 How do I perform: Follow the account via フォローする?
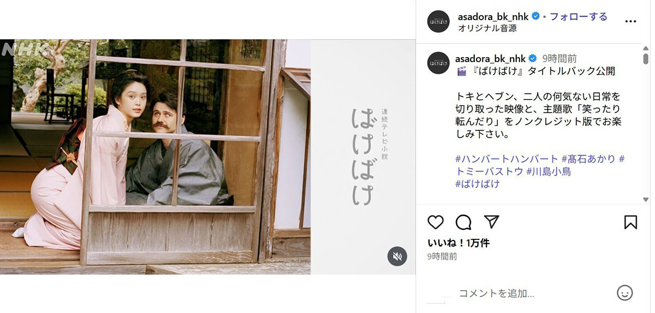tap(578, 16)
